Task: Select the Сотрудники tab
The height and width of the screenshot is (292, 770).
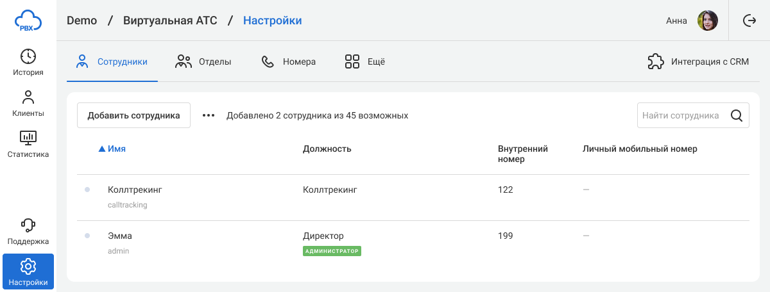Action: tap(112, 62)
